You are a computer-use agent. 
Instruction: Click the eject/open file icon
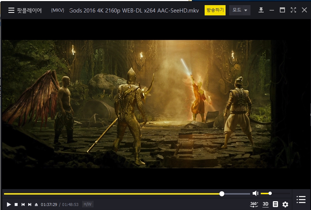[x=36, y=205]
